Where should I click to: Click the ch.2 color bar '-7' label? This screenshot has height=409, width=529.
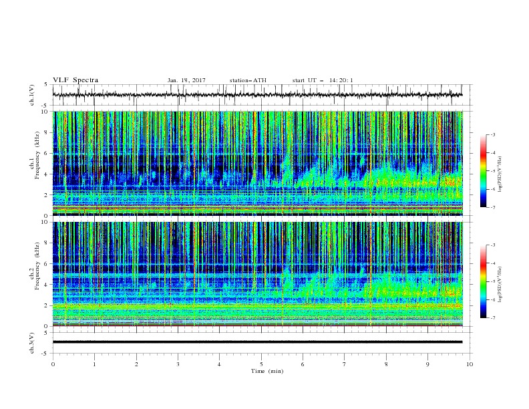click(493, 317)
